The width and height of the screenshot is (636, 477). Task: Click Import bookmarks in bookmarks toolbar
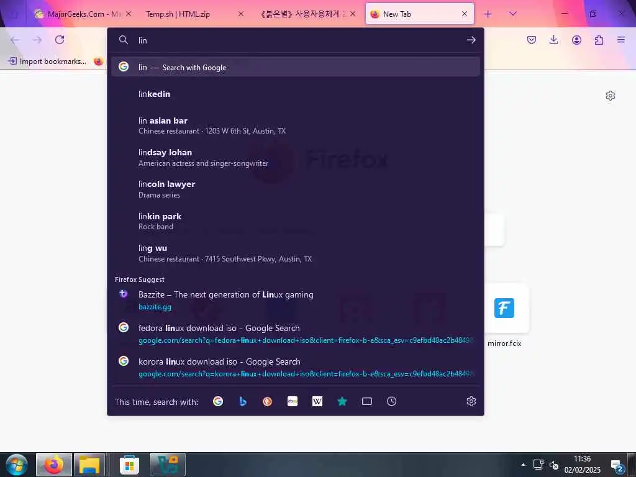point(47,61)
